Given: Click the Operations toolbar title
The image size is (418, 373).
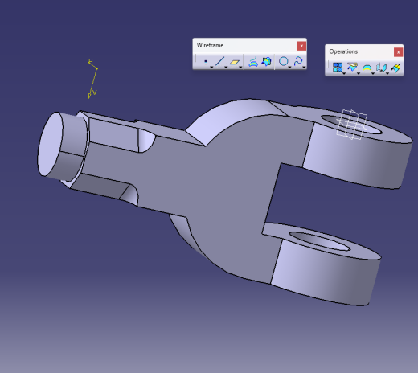Looking at the screenshot, I should (343, 51).
